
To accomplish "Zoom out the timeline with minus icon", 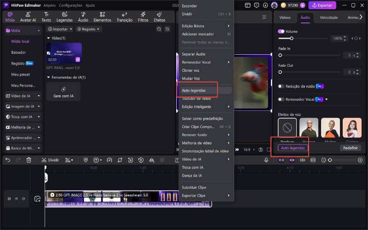I will click(x=323, y=160).
